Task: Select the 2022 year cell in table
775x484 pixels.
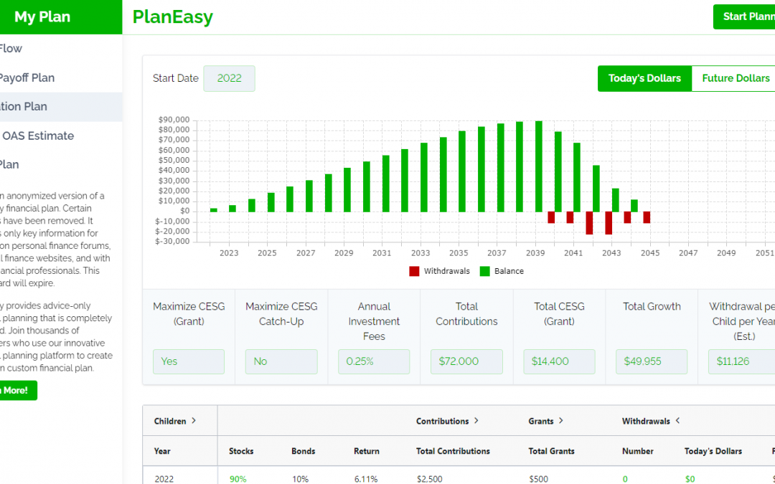Action: click(164, 478)
